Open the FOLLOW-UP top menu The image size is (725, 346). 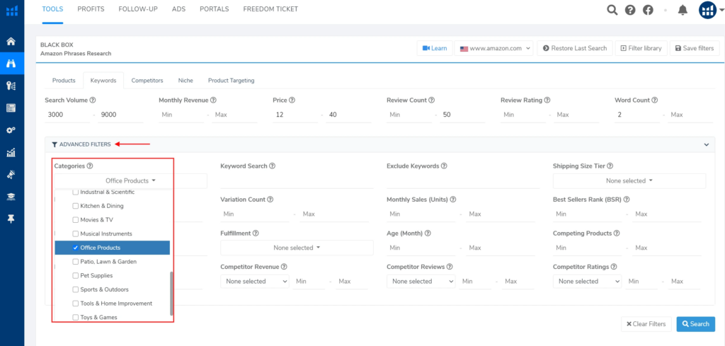[x=138, y=8]
